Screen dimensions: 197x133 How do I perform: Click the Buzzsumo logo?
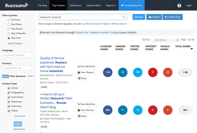[17, 6]
